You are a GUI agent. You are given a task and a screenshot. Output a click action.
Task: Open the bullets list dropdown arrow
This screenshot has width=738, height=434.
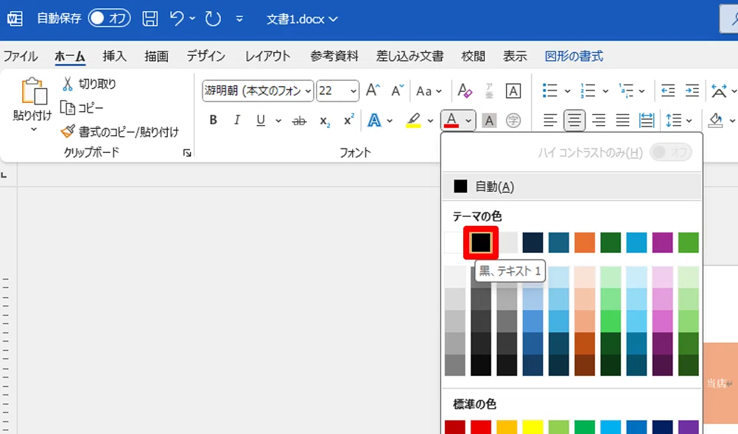(x=567, y=90)
